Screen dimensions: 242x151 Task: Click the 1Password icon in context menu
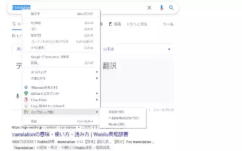[26, 87]
